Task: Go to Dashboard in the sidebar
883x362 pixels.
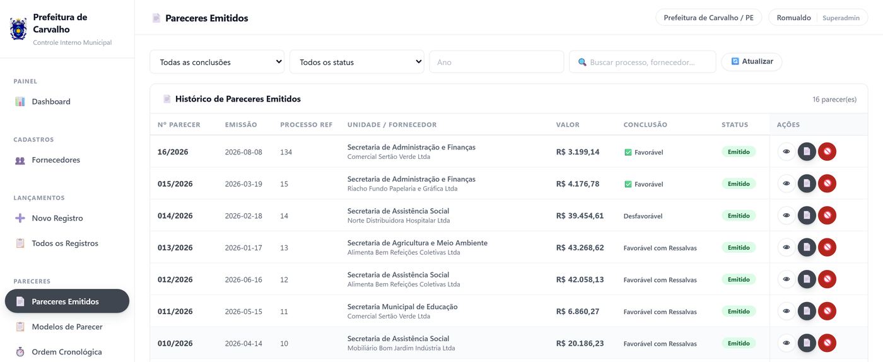Action: click(67, 102)
